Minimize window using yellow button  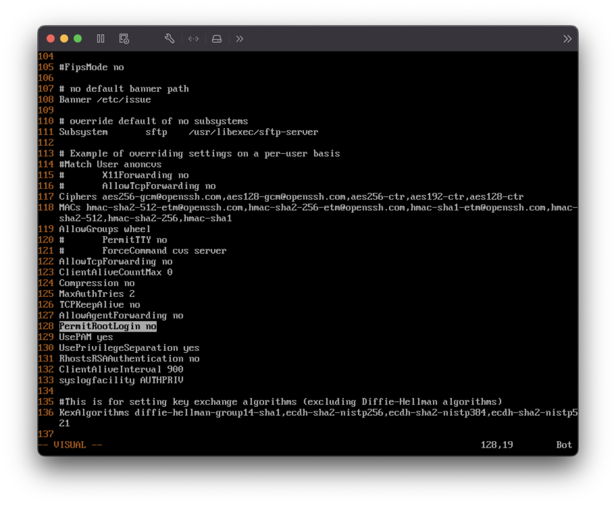64,38
